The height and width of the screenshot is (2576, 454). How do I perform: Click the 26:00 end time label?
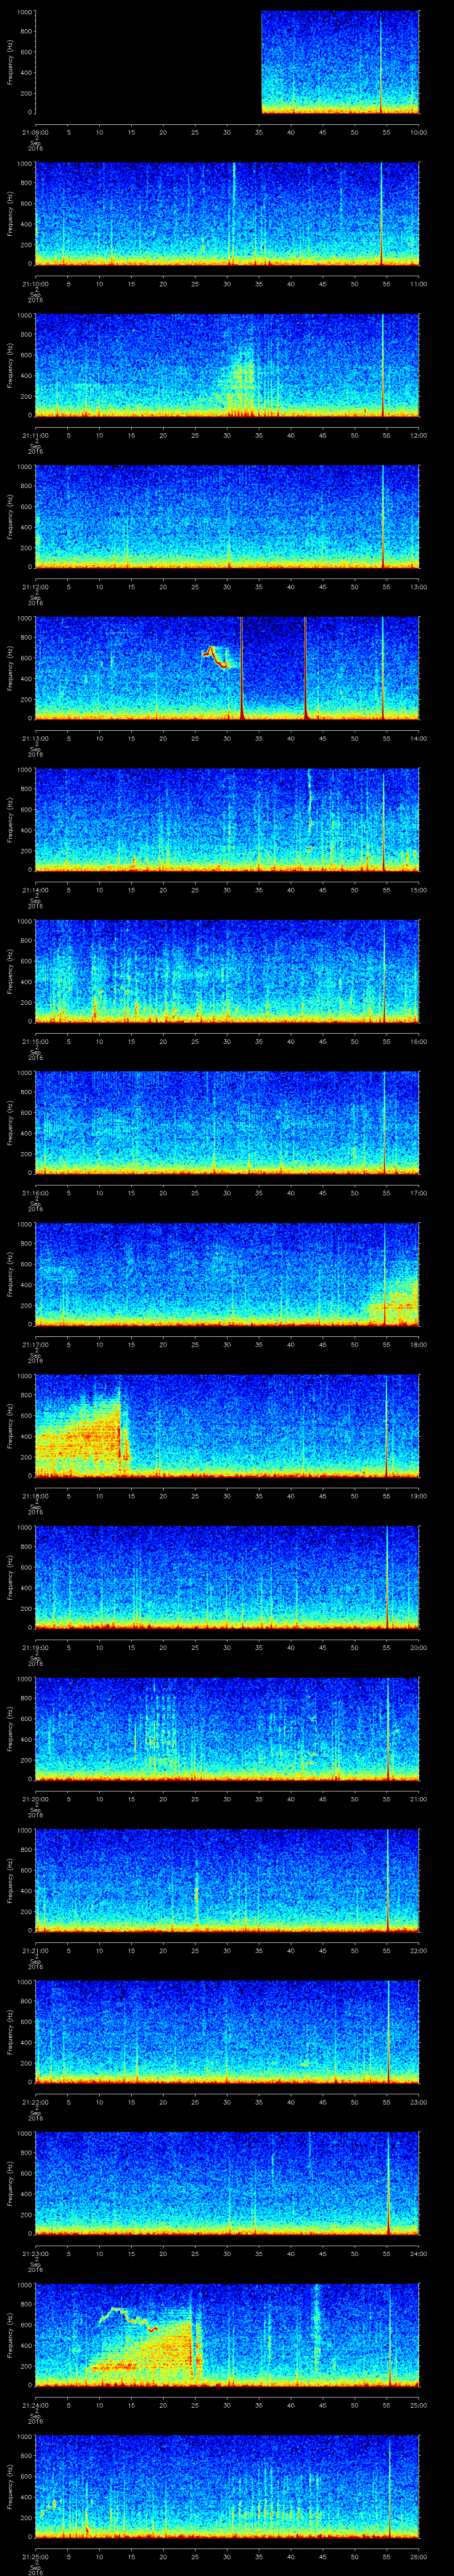pyautogui.click(x=419, y=2556)
